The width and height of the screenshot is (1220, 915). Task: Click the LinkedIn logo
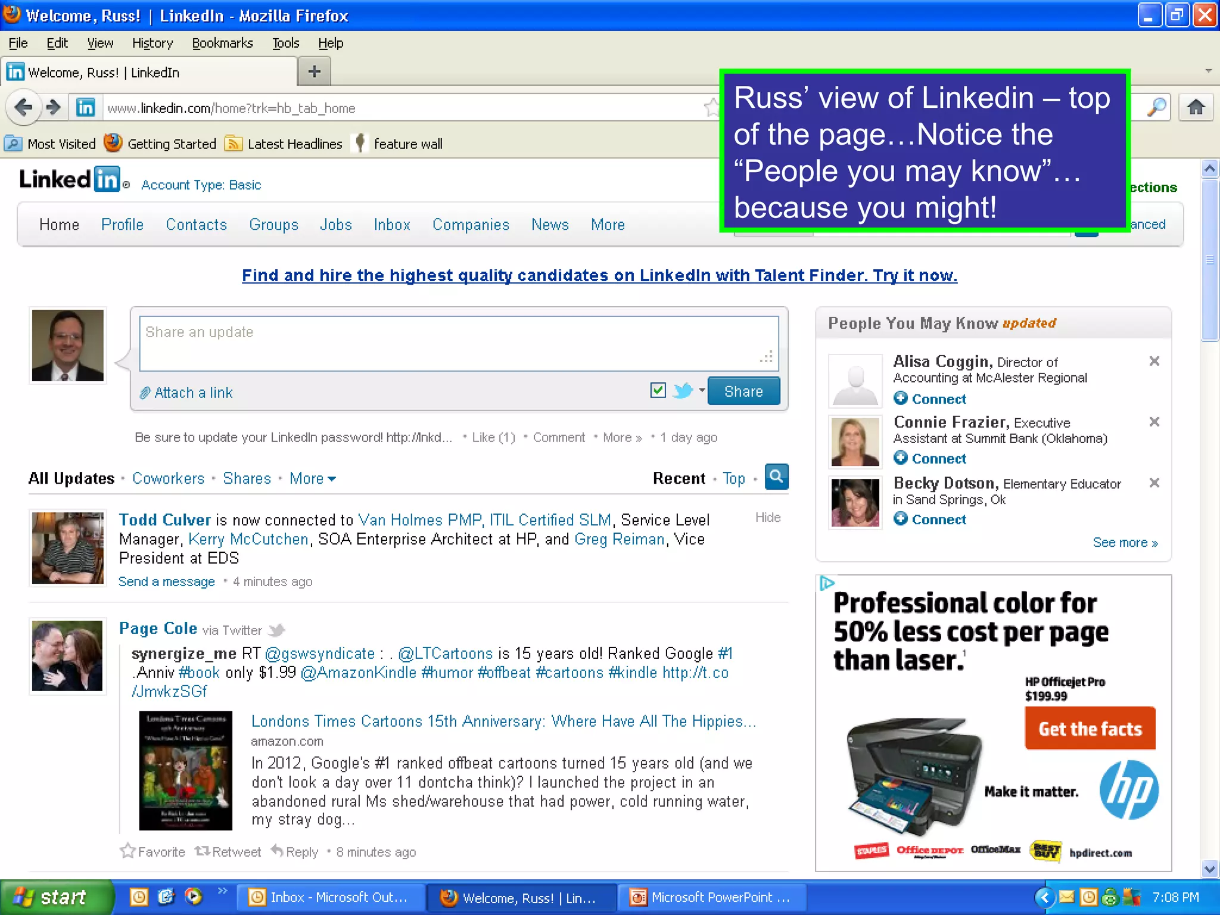[70, 179]
